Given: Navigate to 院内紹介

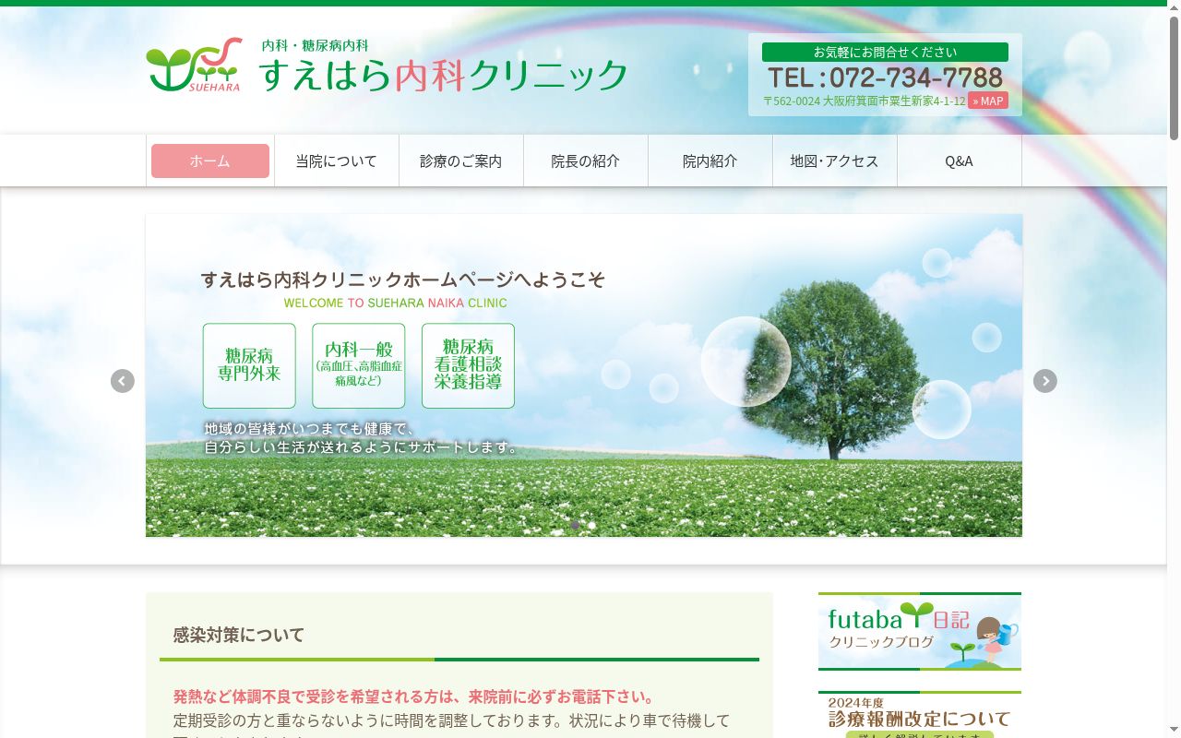Looking at the screenshot, I should (710, 161).
